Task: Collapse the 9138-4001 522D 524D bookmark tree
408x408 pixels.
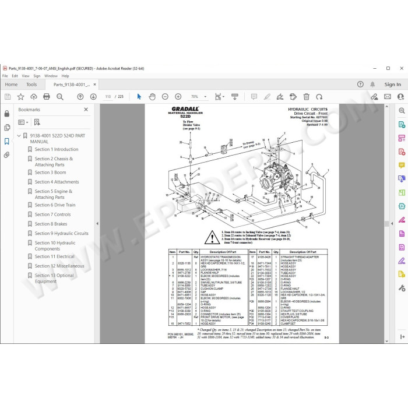Action: coord(19,136)
